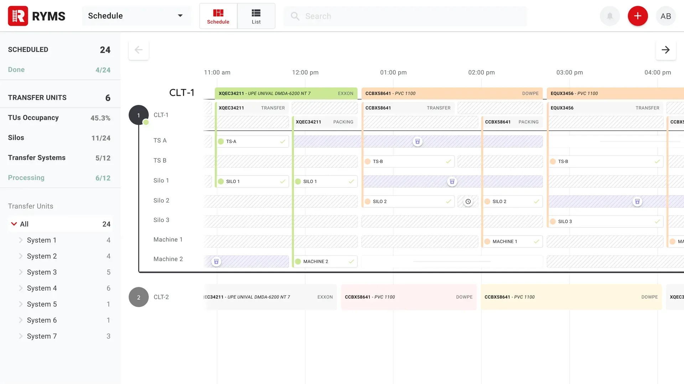The height and width of the screenshot is (384, 684).
Task: Click the red plus icon to add entry
Action: tap(638, 16)
